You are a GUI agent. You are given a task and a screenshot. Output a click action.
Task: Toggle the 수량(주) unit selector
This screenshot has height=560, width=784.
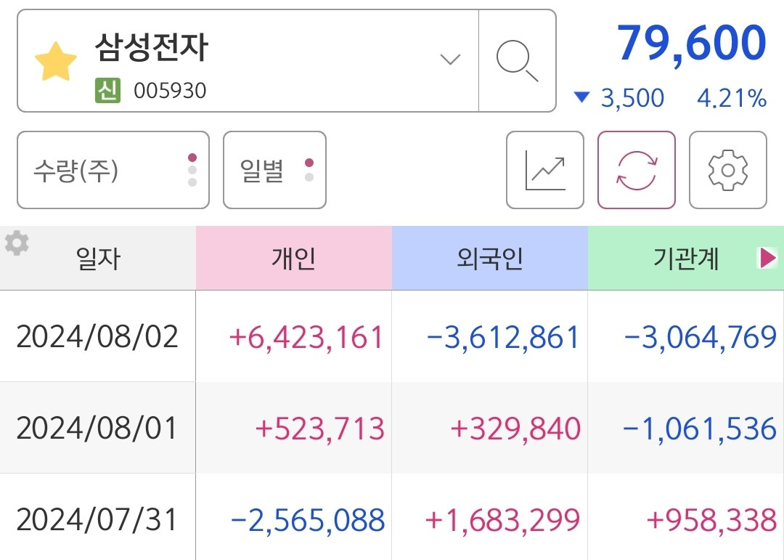coord(113,170)
